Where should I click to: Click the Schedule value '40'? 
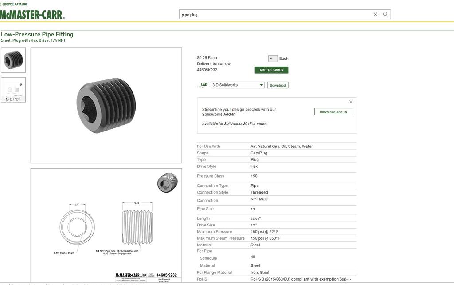click(x=253, y=257)
